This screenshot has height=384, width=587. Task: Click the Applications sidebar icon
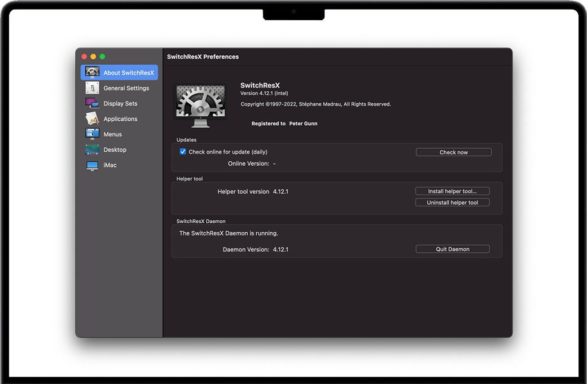click(92, 119)
